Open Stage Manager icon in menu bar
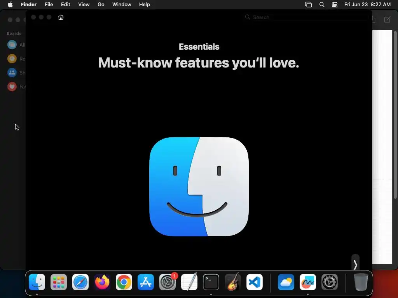This screenshot has width=398, height=298. pyautogui.click(x=308, y=5)
